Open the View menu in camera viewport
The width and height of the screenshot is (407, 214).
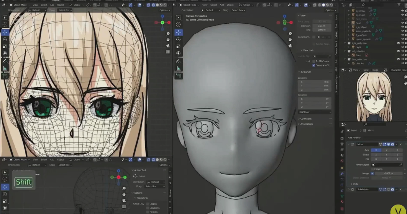tap(205, 5)
